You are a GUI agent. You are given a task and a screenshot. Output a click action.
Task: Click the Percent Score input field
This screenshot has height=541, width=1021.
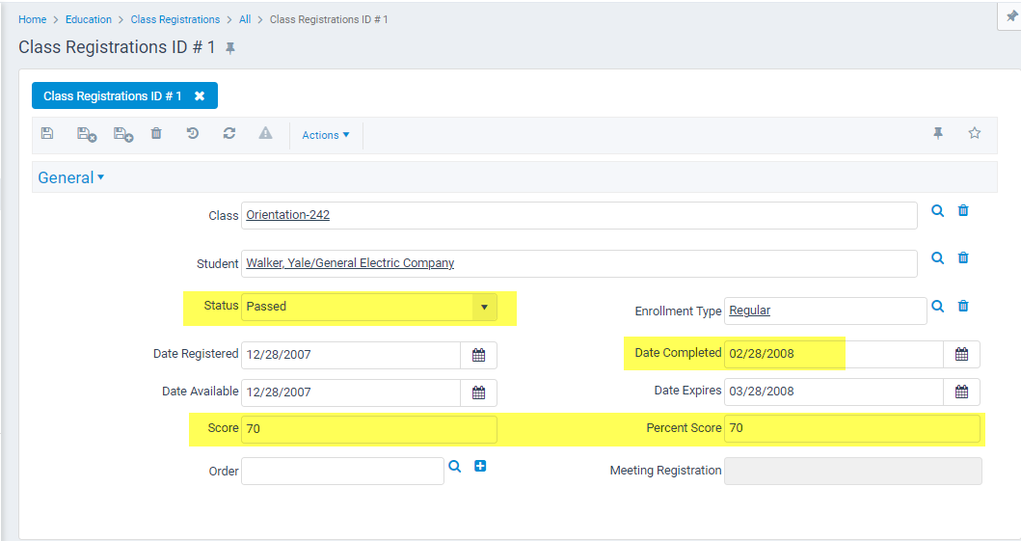click(x=852, y=428)
